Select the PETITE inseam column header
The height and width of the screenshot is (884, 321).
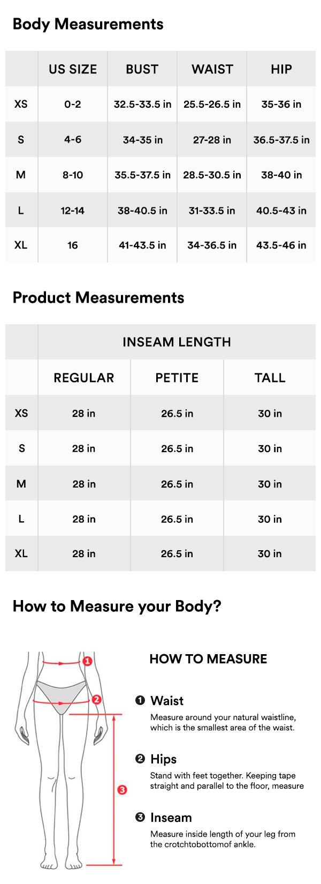coord(177,378)
